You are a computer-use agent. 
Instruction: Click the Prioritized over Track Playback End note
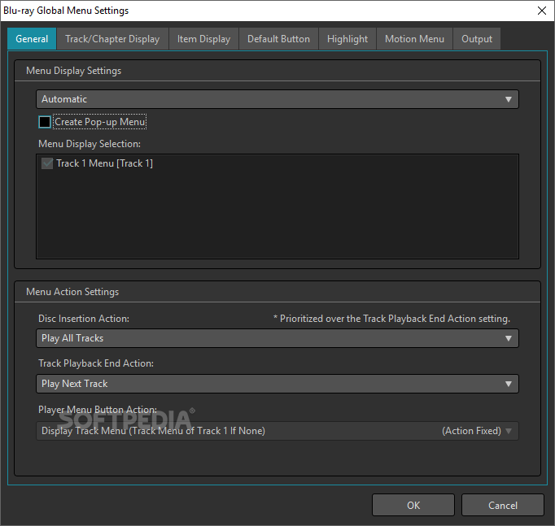(391, 319)
